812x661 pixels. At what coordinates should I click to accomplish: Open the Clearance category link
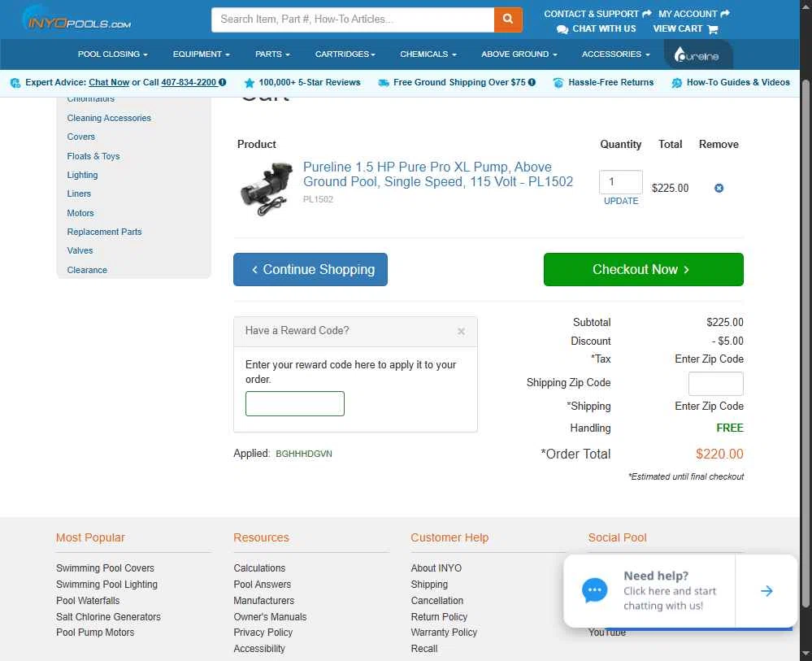point(87,270)
